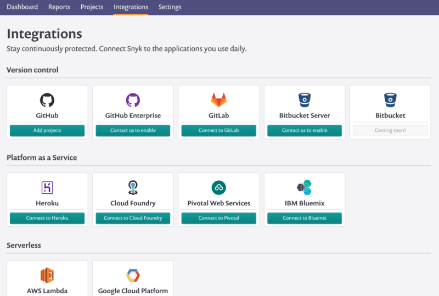Click the Pivotal Web Services card title
Image resolution: width=439 pixels, height=296 pixels.
point(218,203)
